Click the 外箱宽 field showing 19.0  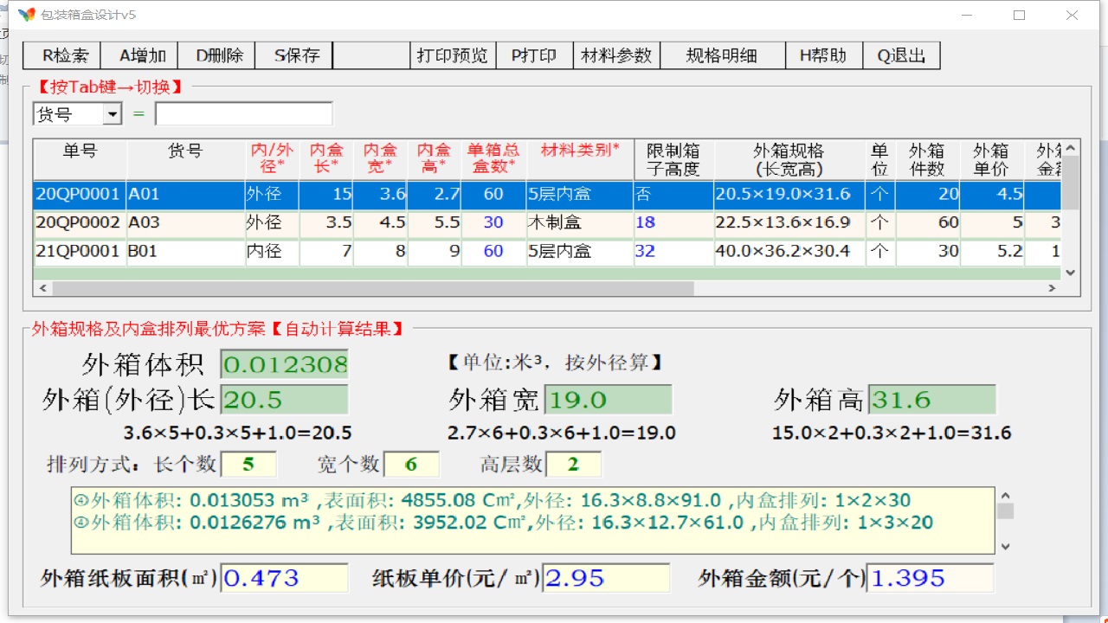click(x=607, y=400)
